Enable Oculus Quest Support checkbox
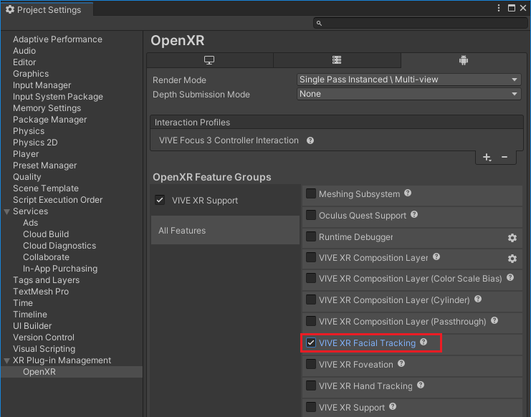The image size is (531, 417). point(311,215)
